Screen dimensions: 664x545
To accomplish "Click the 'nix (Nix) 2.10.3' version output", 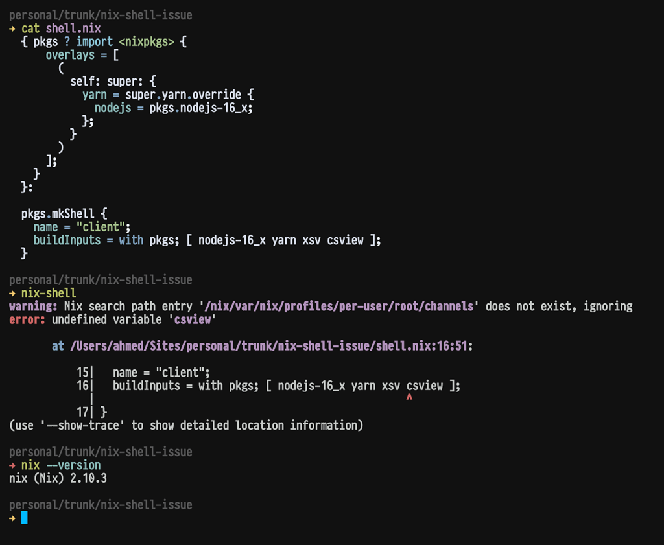I will tap(58, 478).
